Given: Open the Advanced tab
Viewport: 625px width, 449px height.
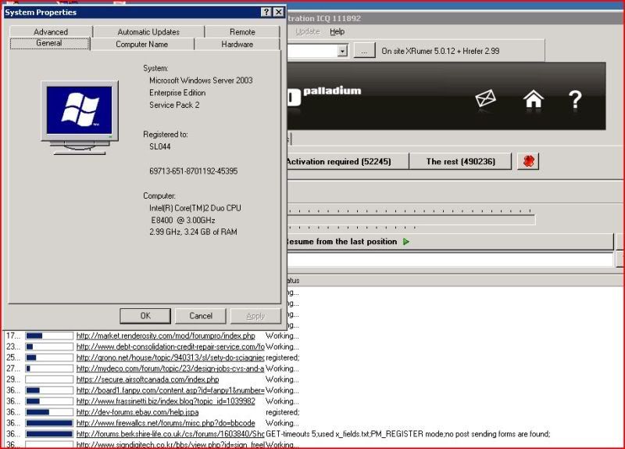Looking at the screenshot, I should pos(51,31).
